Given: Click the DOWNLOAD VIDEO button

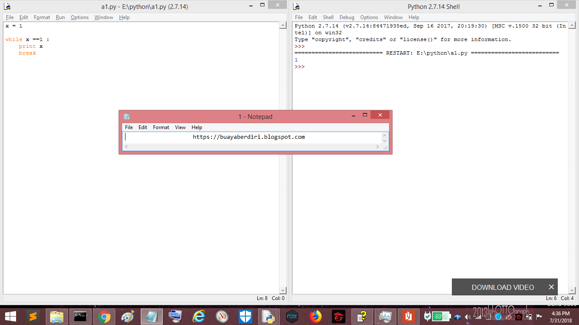Looking at the screenshot, I should (504, 287).
